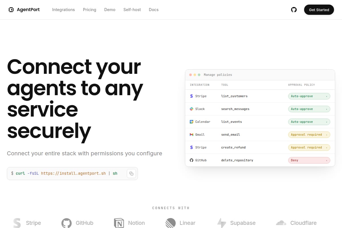Screen dimensions: 342x228
Task: Click the INTEGRATION column header
Action: 200,85
